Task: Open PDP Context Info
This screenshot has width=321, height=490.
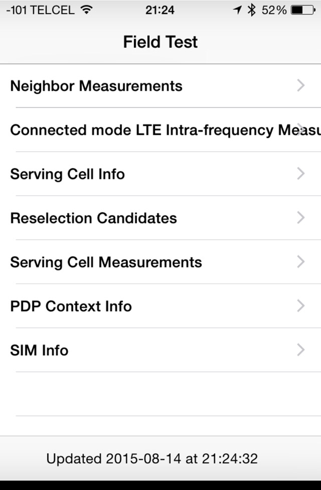Action: 71,307
